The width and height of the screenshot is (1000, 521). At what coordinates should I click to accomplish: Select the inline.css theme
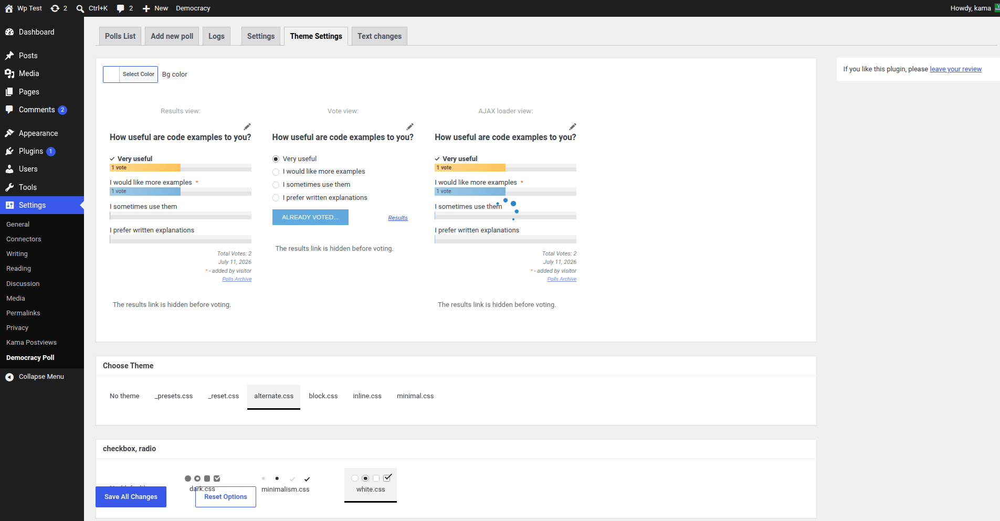click(367, 396)
